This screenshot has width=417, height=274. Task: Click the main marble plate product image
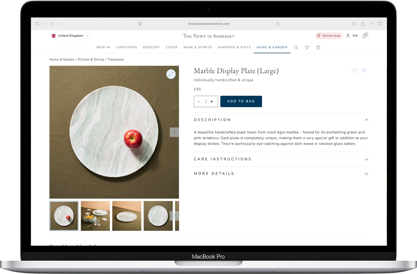114,132
